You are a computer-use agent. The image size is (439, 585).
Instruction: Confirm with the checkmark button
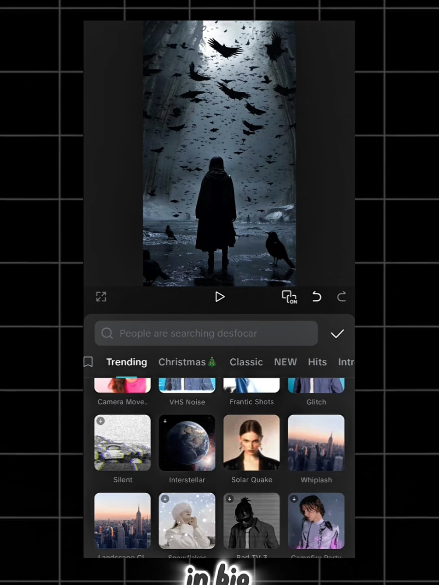click(x=337, y=334)
